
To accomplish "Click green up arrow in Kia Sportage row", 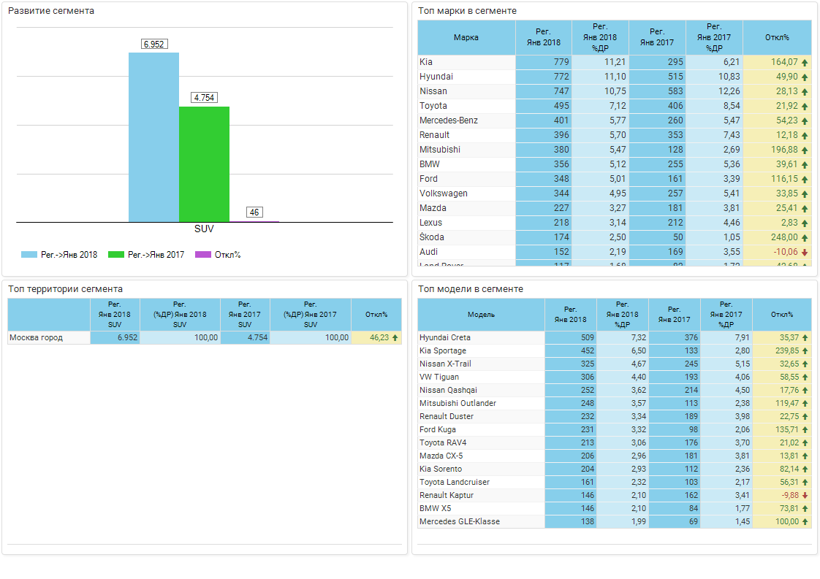I will (x=805, y=351).
